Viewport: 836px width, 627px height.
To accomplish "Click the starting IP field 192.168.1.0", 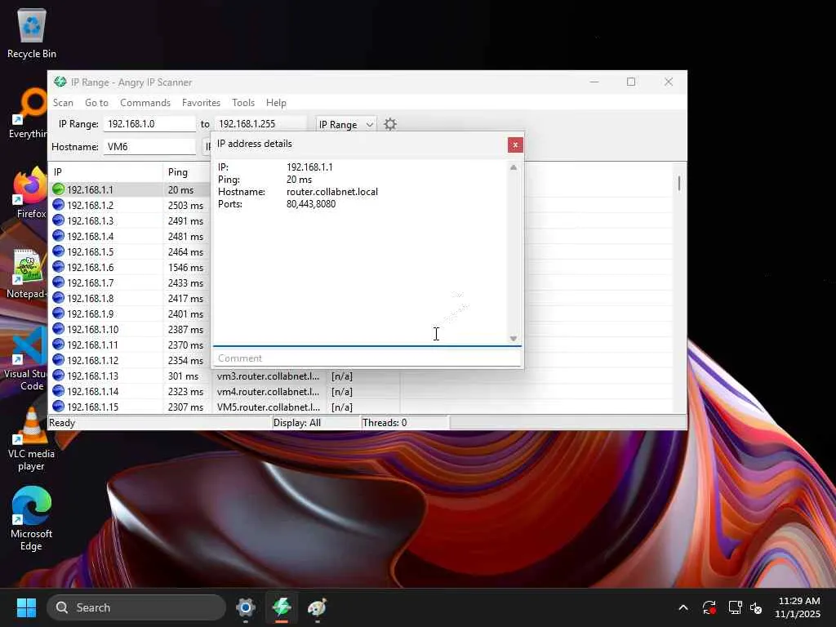I will pos(149,124).
